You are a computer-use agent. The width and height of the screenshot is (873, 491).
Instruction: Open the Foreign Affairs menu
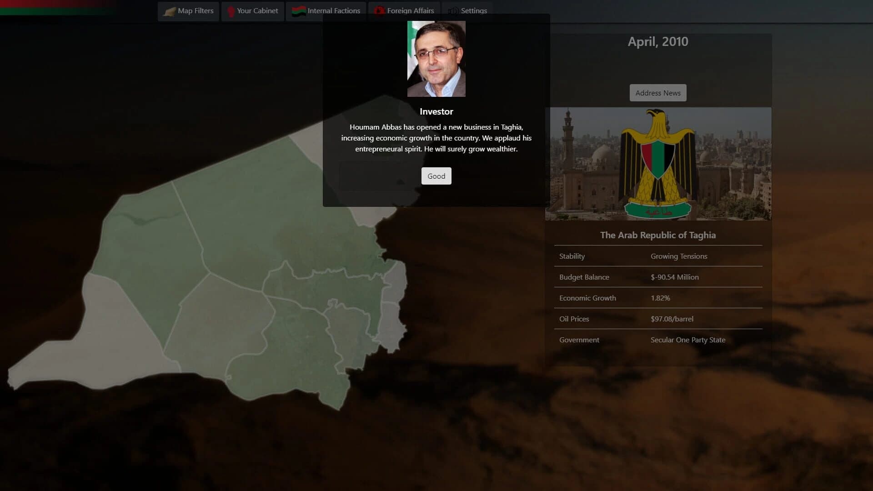[x=404, y=11]
